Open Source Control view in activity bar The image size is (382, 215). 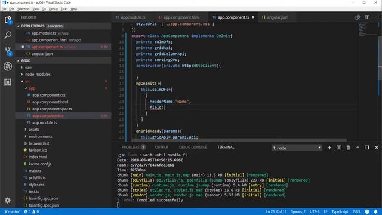pyautogui.click(x=8, y=51)
